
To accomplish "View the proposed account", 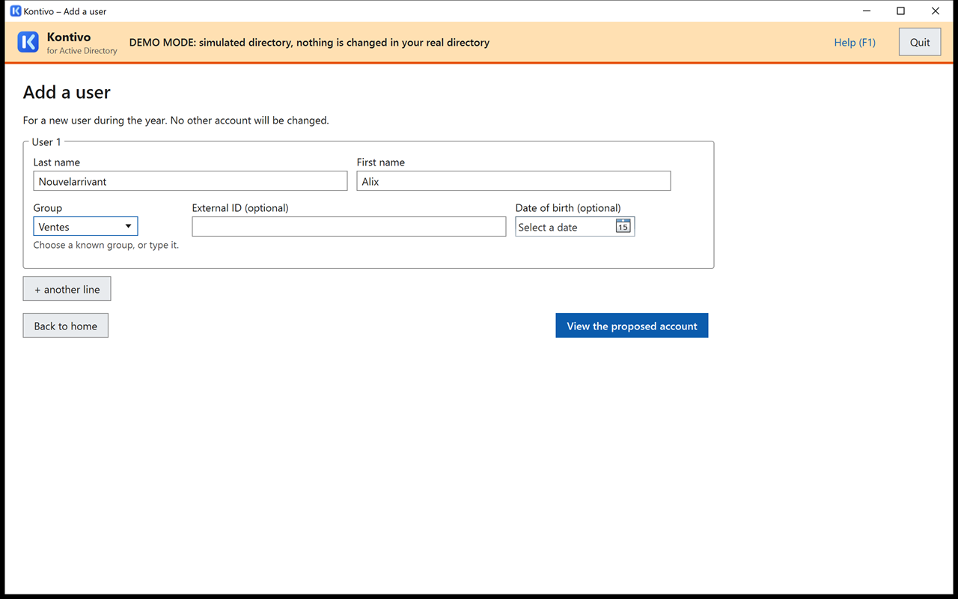I will pos(632,326).
